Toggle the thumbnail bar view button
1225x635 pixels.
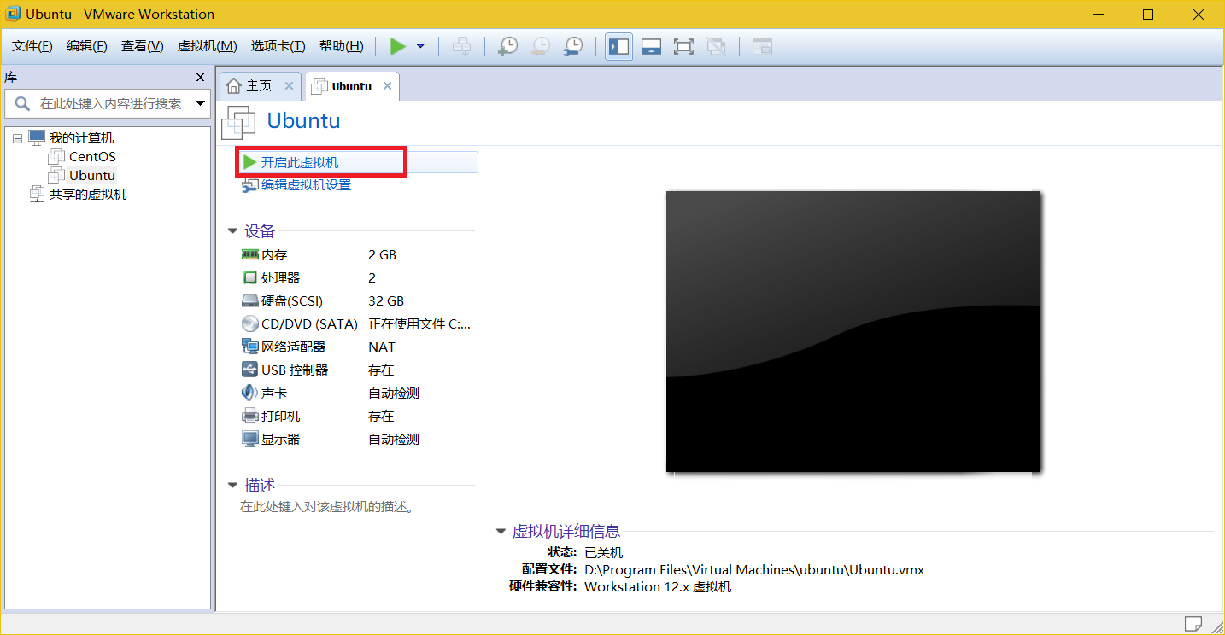(x=651, y=46)
